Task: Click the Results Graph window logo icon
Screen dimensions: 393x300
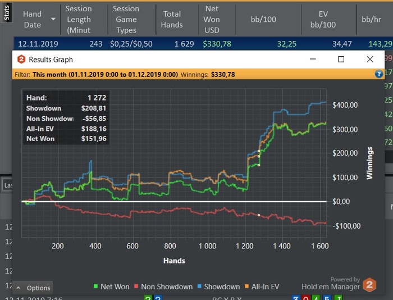Action: (21, 60)
